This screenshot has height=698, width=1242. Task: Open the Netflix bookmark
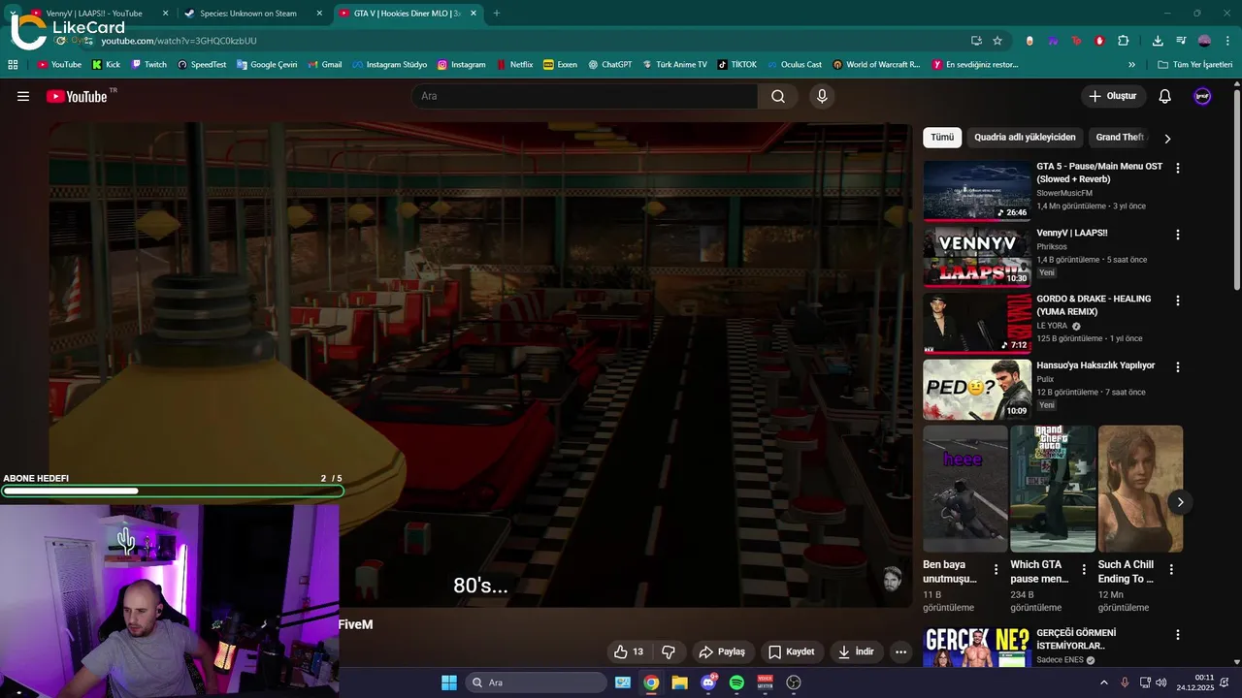tap(513, 64)
